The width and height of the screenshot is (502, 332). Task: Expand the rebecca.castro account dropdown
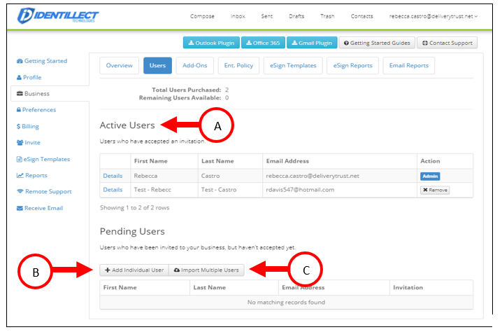(x=433, y=16)
